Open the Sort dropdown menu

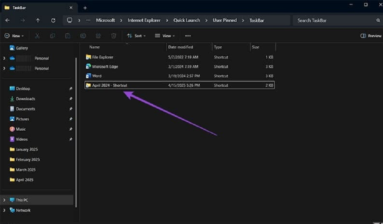(136, 36)
